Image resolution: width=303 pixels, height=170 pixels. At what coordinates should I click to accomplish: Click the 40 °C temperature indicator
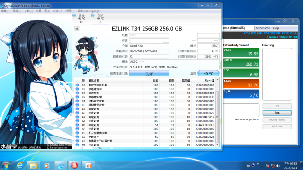[208, 74]
